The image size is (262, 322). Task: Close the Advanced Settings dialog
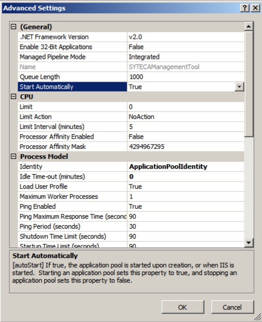(254, 8)
